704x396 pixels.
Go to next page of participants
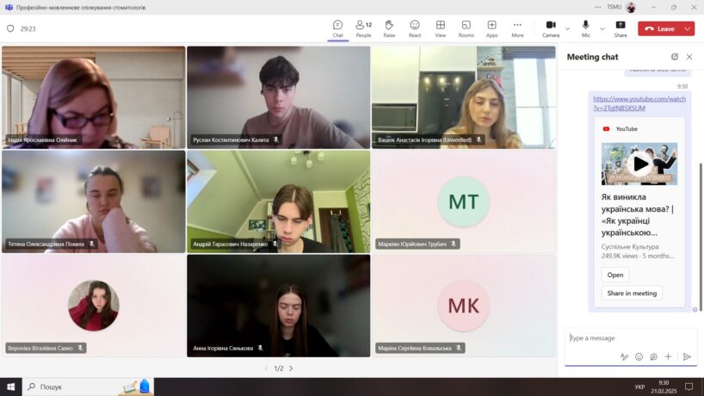point(291,368)
